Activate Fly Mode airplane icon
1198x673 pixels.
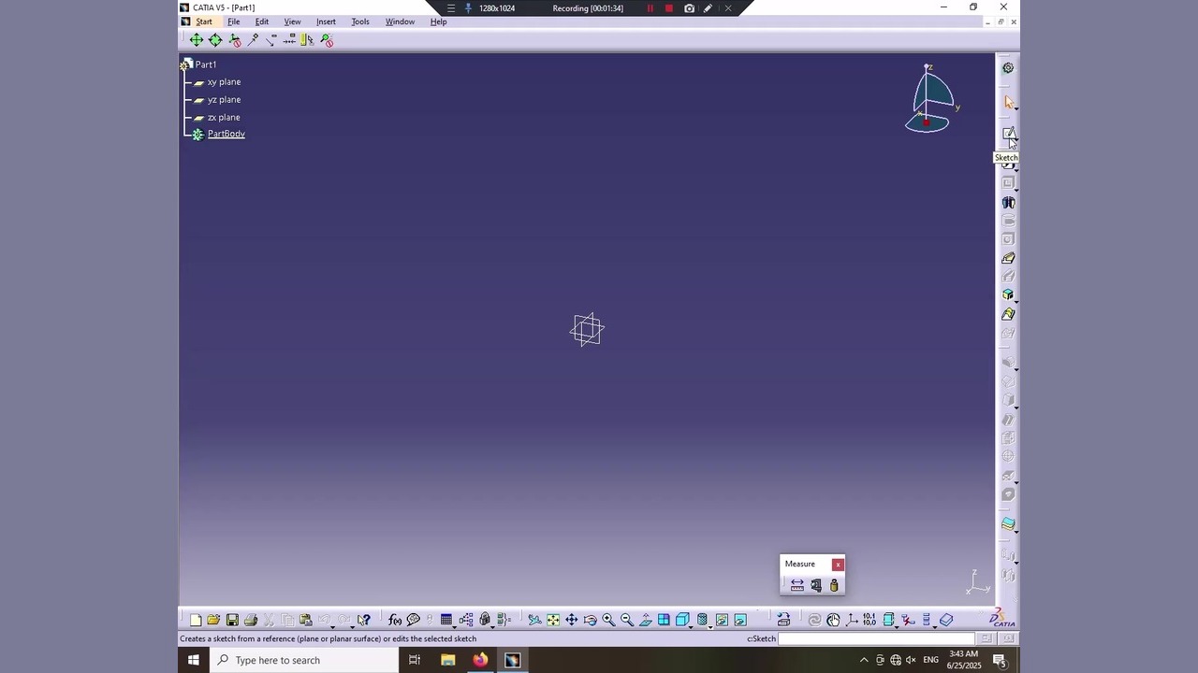(534, 620)
